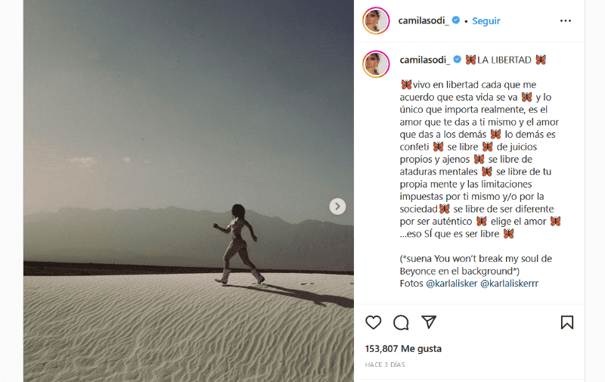Open comments via speech bubble icon
The width and height of the screenshot is (605, 382).
tap(401, 322)
